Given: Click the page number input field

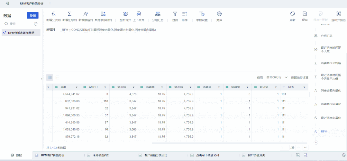Looking at the screenshot, I should pyautogui.click(x=284, y=148).
